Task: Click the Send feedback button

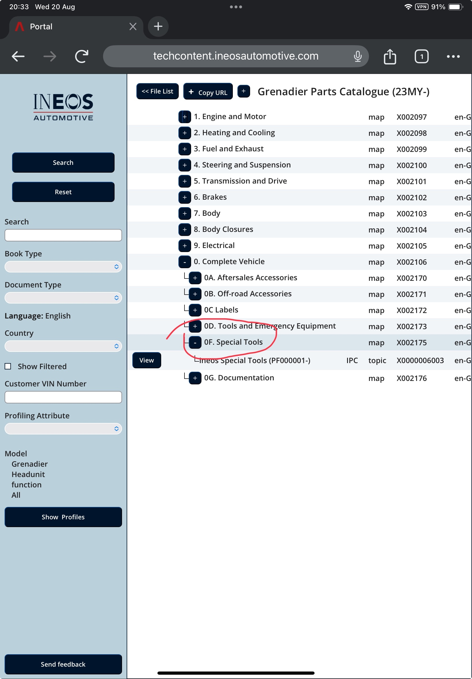Action: tap(63, 664)
